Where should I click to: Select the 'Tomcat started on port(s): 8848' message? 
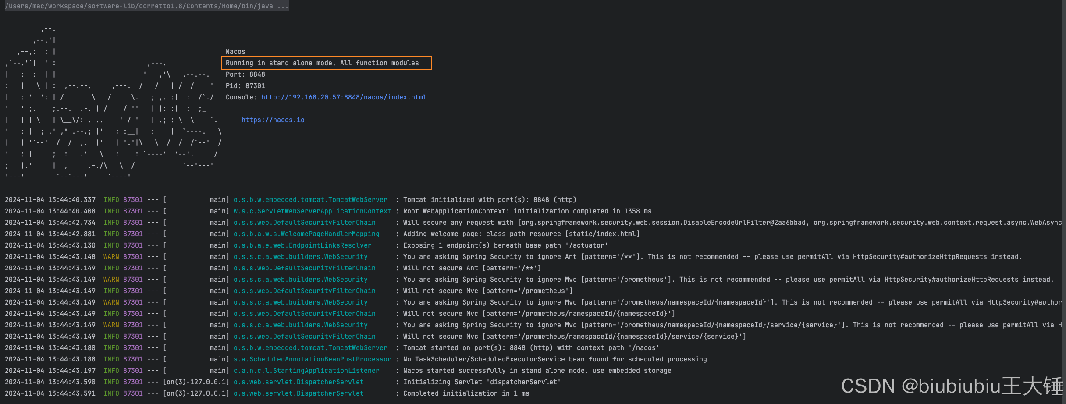tap(531, 348)
